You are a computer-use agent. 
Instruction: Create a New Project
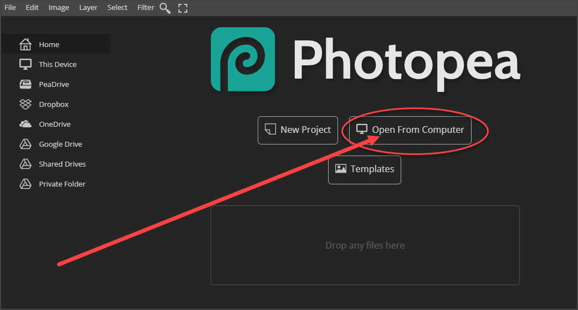point(298,130)
